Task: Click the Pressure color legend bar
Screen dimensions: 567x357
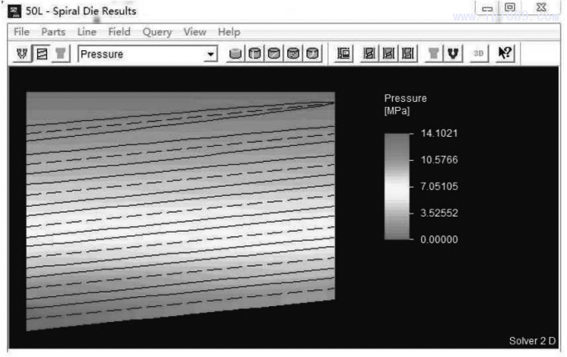Action: pos(396,186)
